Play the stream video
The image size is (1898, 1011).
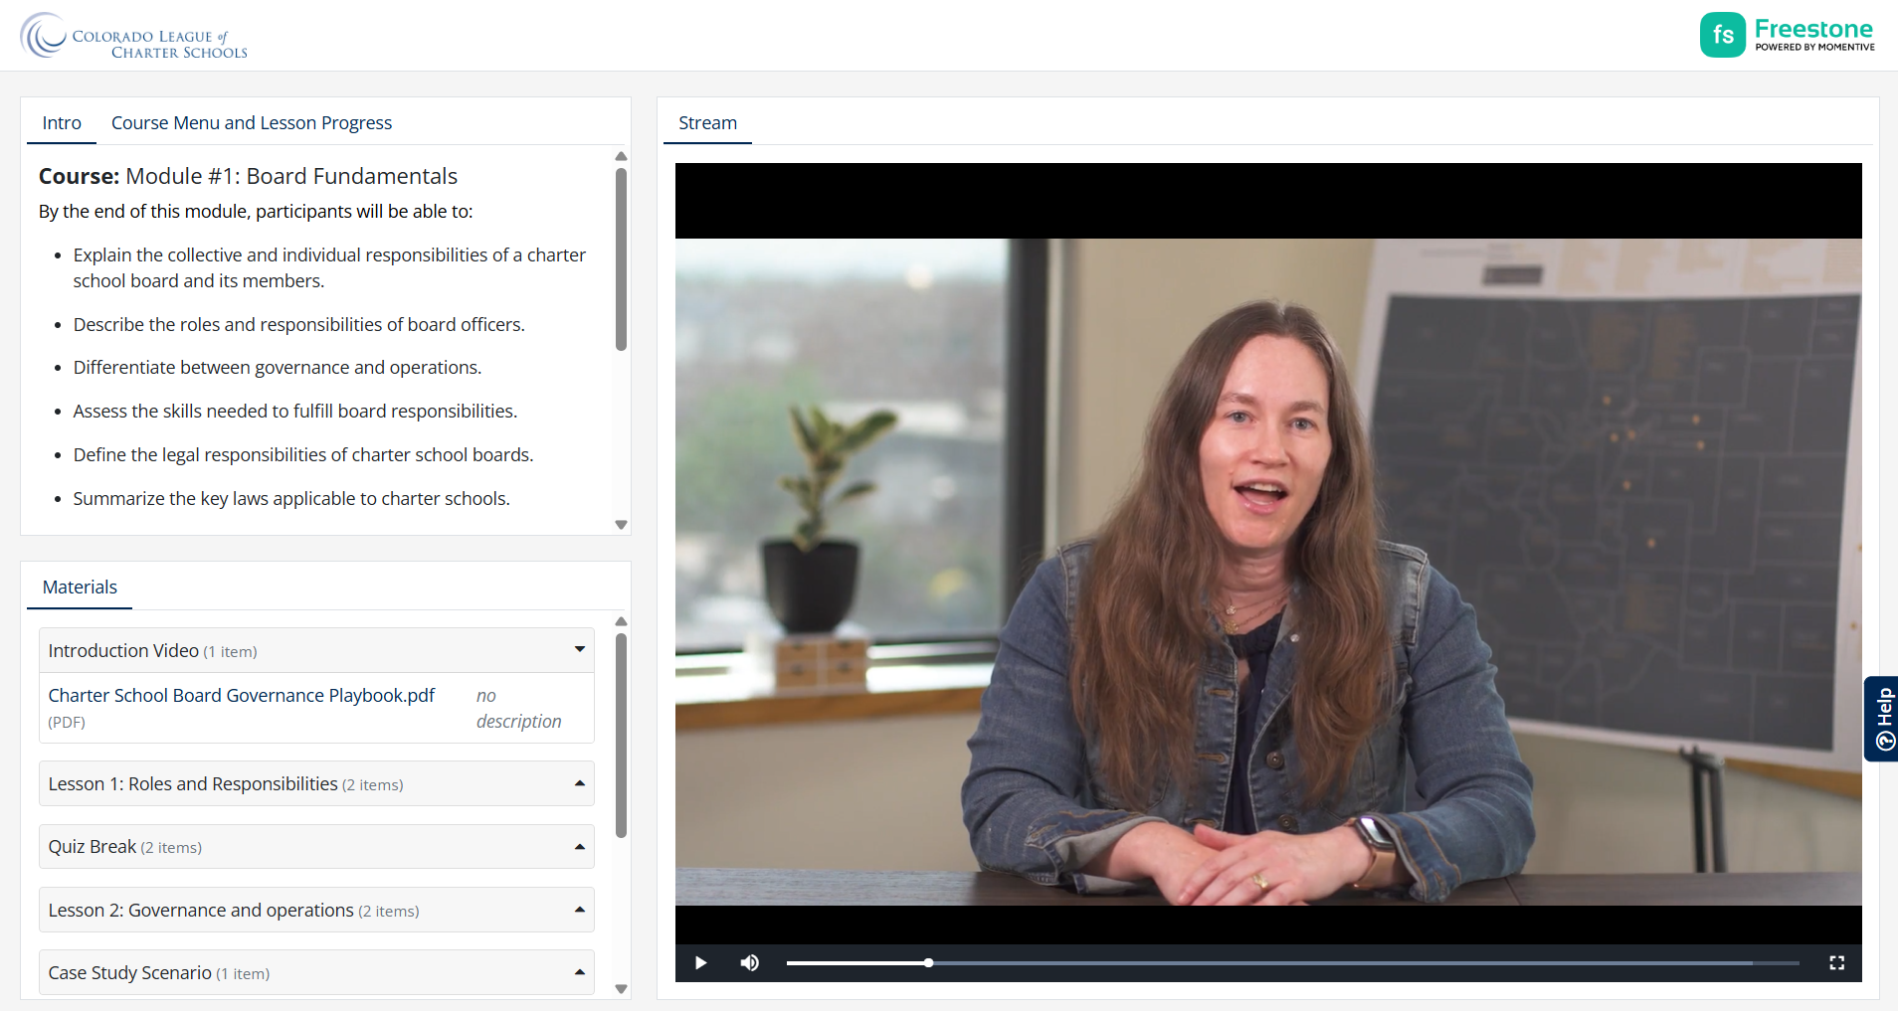[700, 962]
